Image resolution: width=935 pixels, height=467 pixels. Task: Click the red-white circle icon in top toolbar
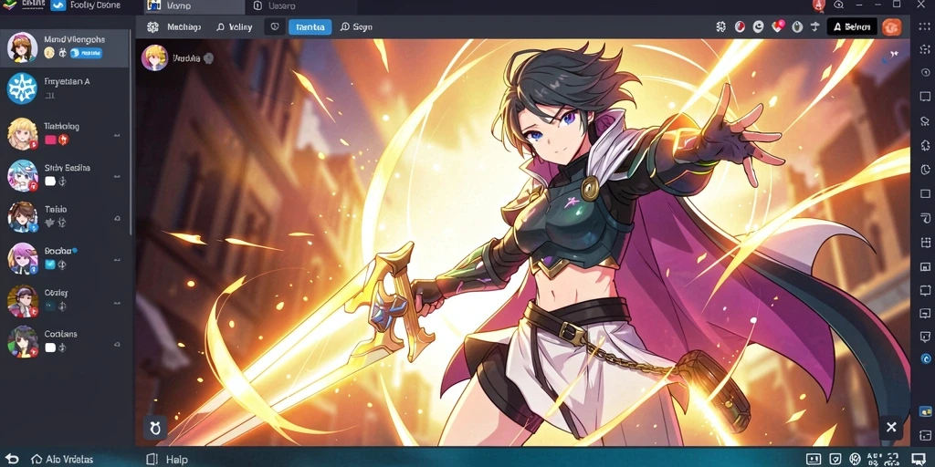(x=740, y=26)
